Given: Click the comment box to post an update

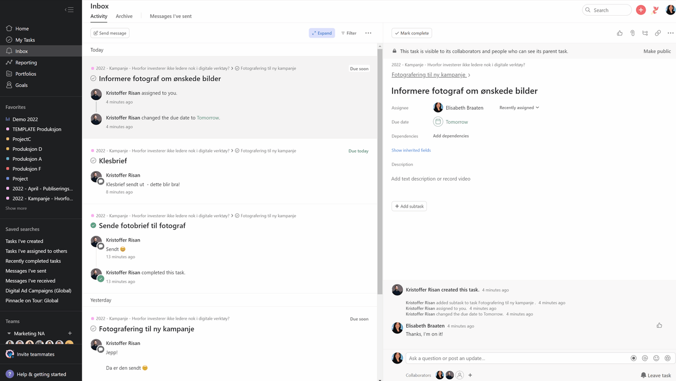Looking at the screenshot, I should coord(517,358).
